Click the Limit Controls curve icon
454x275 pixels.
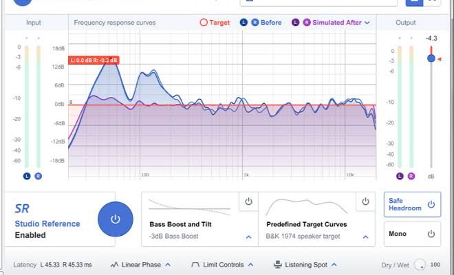(195, 264)
